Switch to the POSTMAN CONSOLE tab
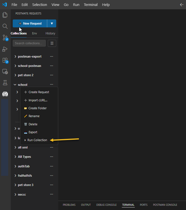This screenshot has height=210, width=186. pyautogui.click(x=165, y=205)
